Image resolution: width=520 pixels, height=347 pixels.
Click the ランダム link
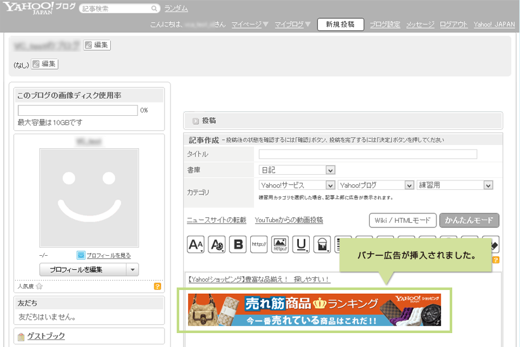176,8
